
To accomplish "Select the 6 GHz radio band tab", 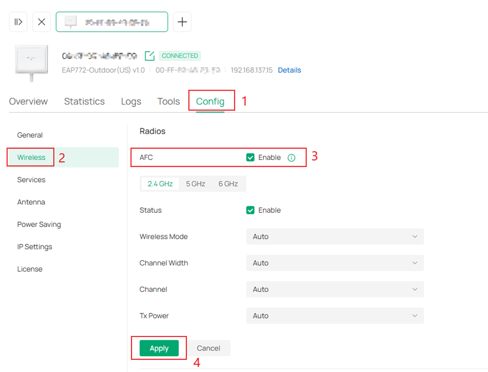I will [228, 184].
